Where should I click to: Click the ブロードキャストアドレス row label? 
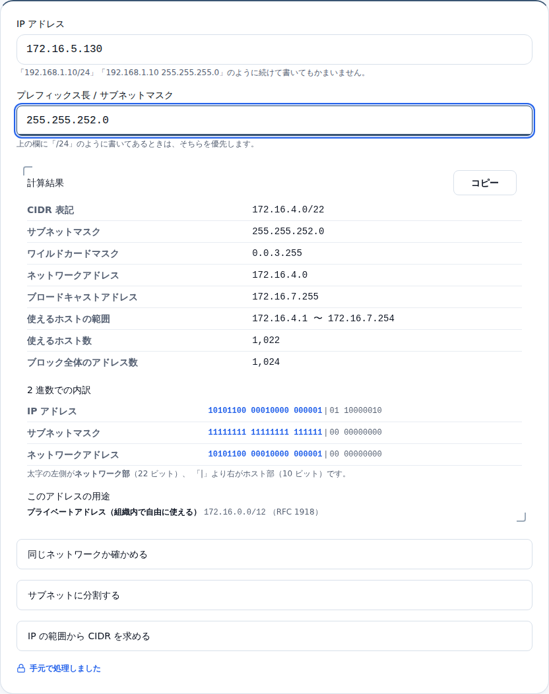pyautogui.click(x=82, y=297)
